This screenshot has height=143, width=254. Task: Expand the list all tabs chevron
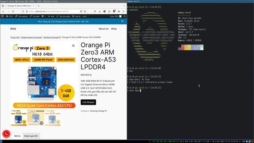[124, 6]
